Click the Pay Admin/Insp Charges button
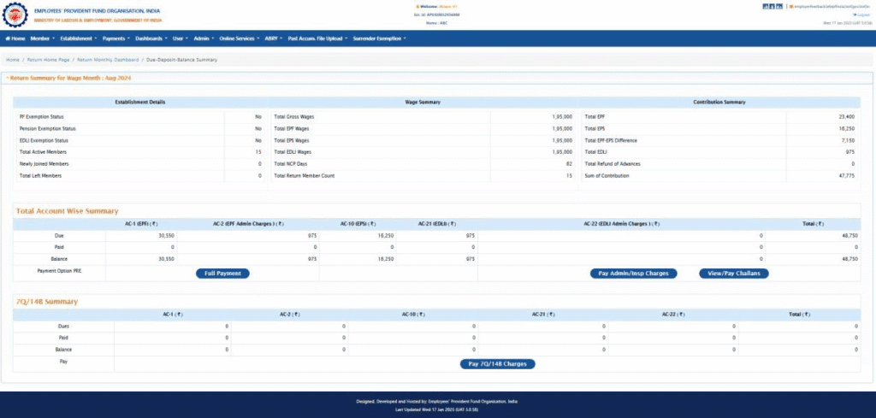This screenshot has width=876, height=418. [634, 274]
